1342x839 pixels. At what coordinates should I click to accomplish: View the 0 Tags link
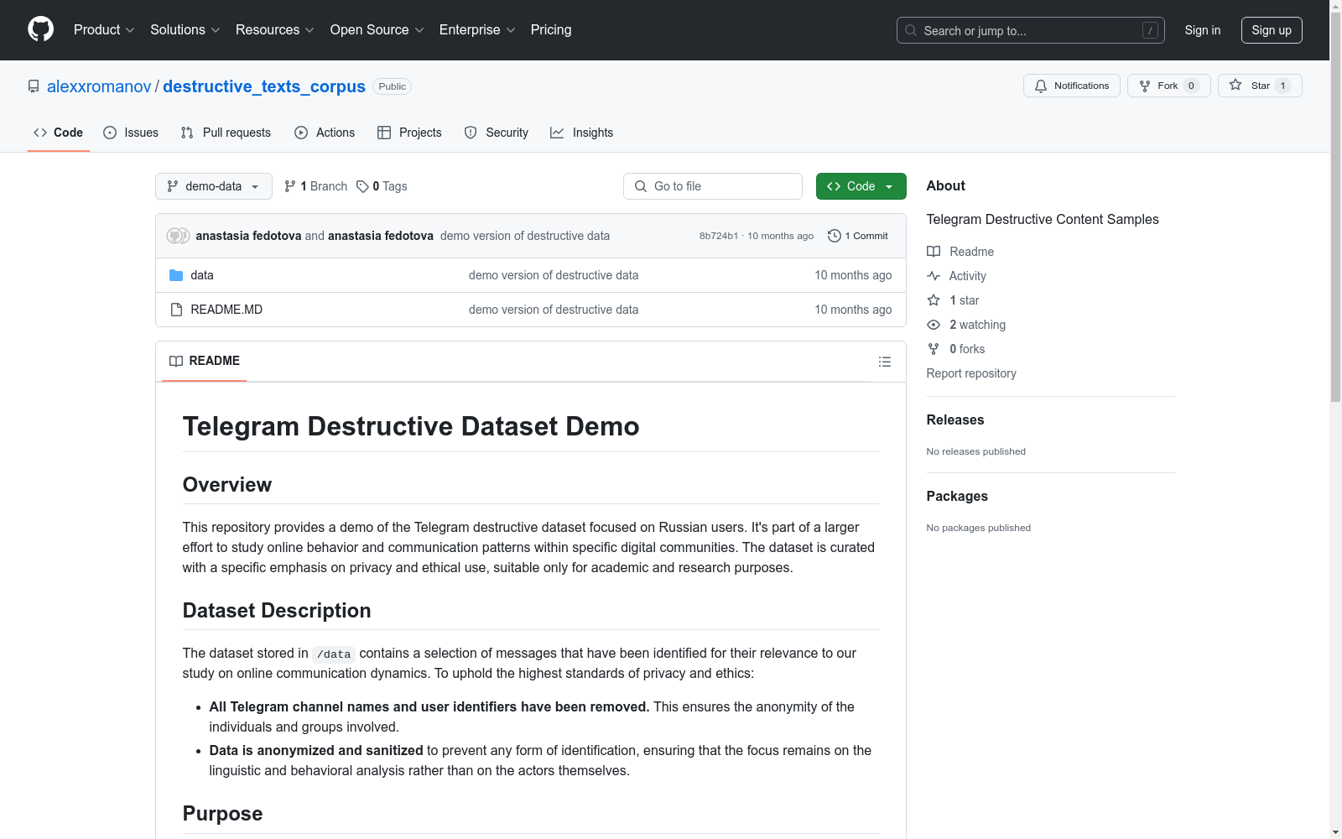click(382, 186)
